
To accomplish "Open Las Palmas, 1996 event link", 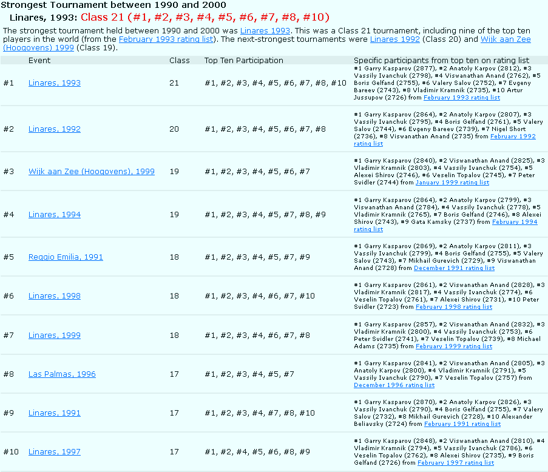I will click(62, 374).
